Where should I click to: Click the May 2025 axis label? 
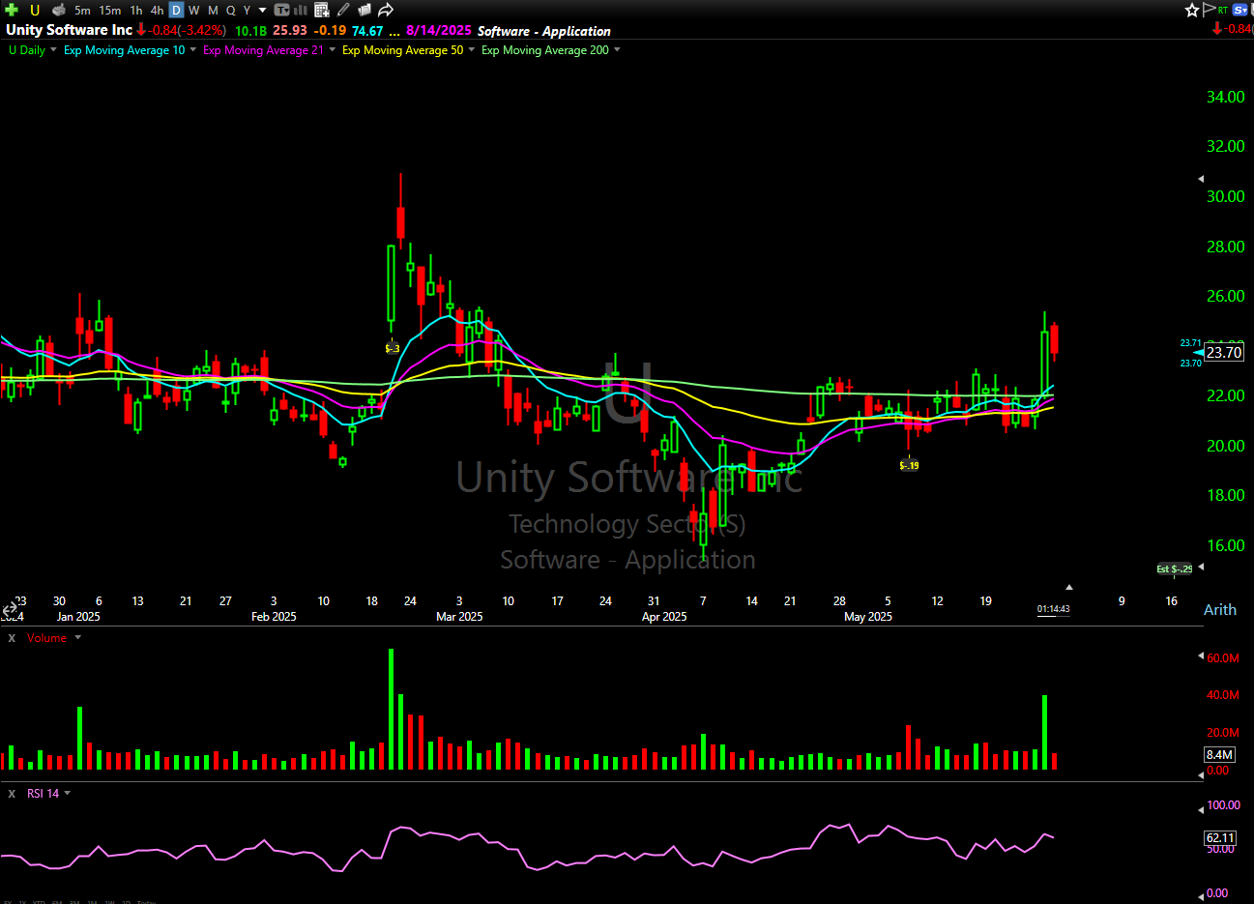click(x=868, y=617)
